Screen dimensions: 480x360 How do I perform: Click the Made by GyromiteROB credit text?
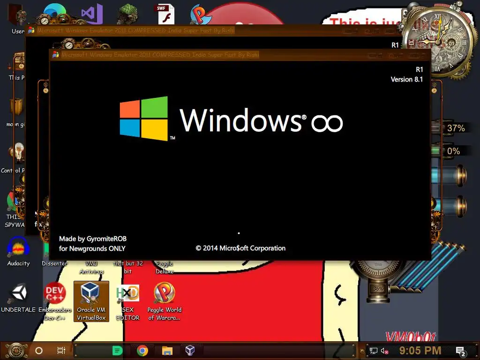[93, 239]
